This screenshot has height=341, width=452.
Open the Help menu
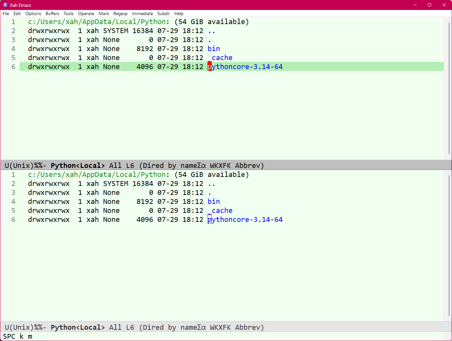[x=179, y=13]
